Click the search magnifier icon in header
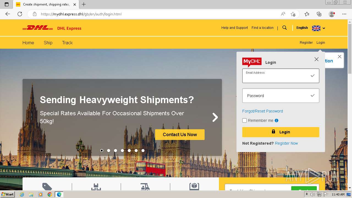 (x=285, y=28)
